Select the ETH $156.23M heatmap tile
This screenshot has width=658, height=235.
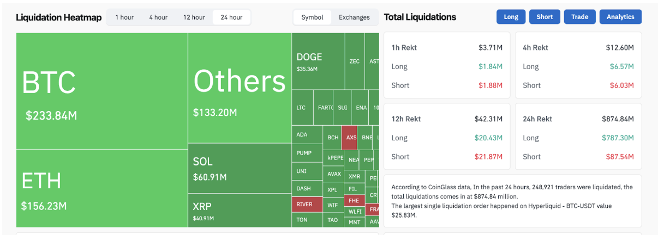point(102,188)
